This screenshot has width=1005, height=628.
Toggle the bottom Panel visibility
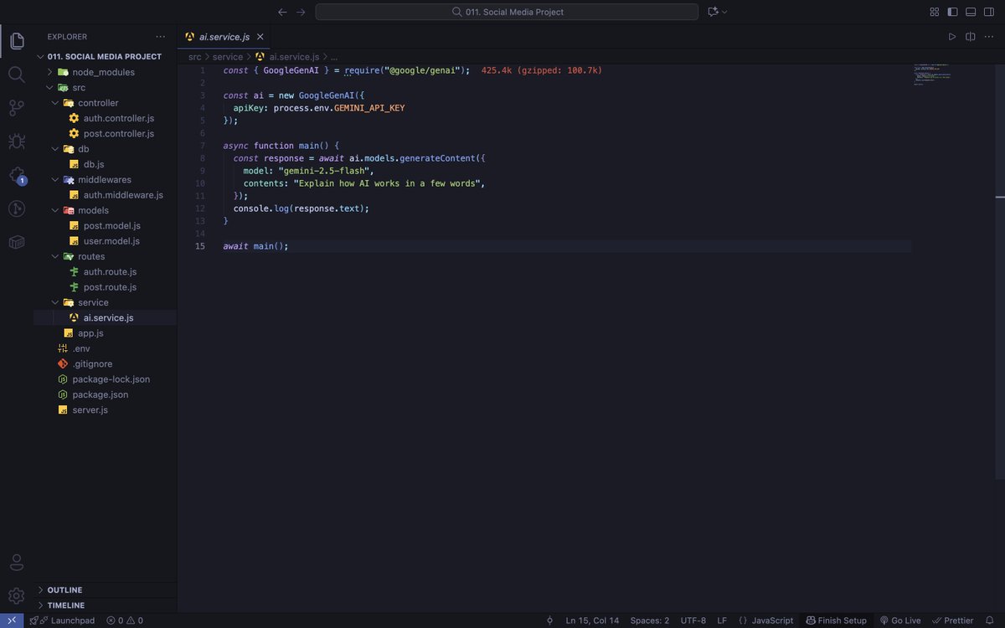click(x=971, y=12)
